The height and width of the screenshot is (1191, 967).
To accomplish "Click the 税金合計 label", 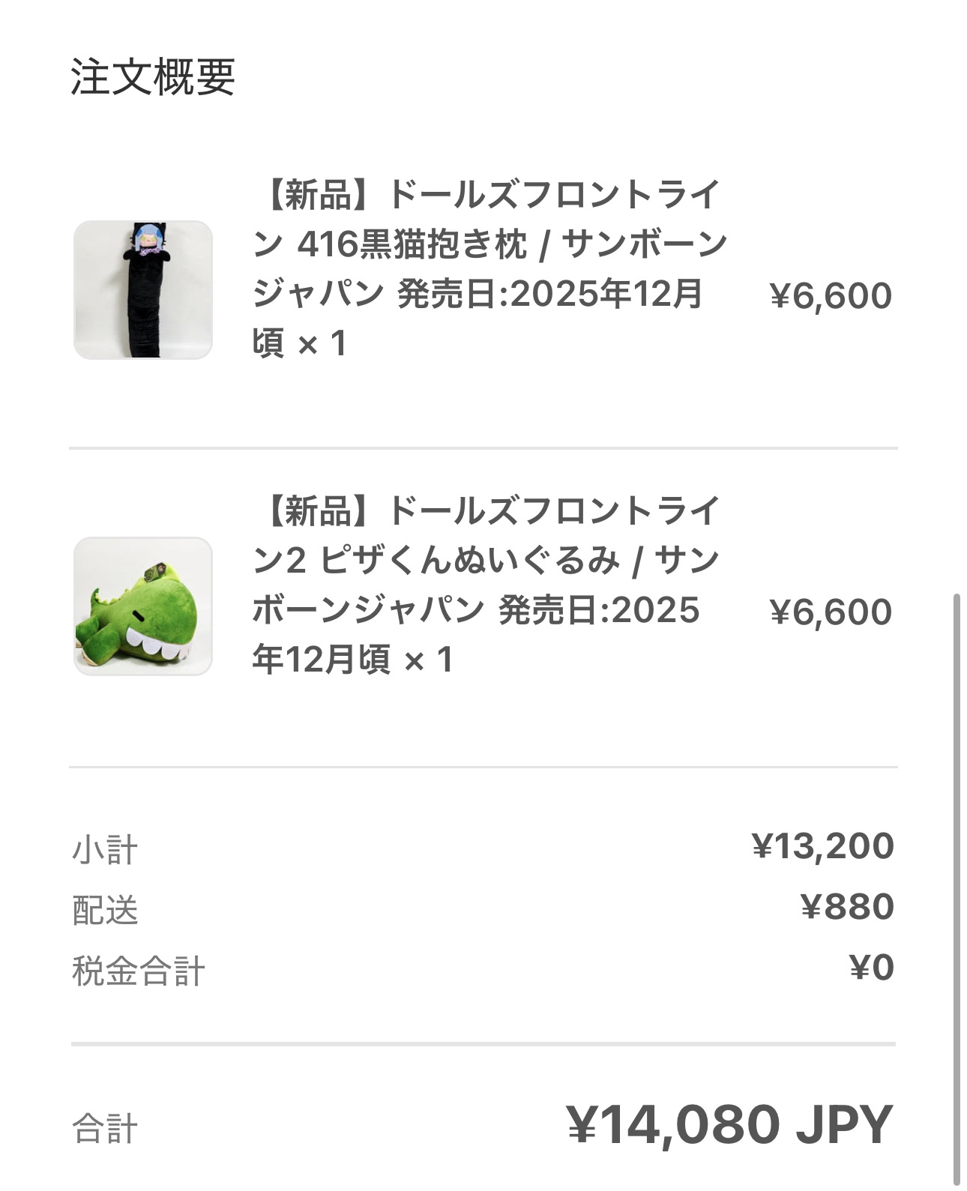I will pyautogui.click(x=139, y=971).
